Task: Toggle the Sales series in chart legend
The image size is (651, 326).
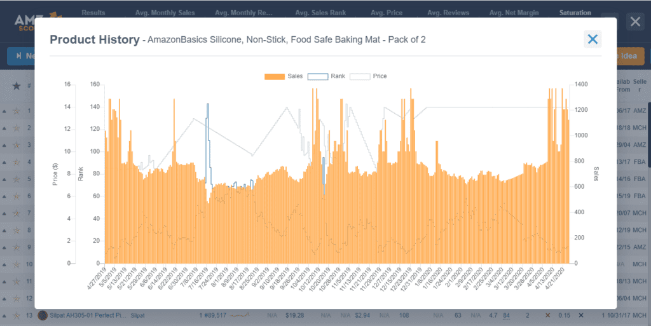Action: click(284, 76)
